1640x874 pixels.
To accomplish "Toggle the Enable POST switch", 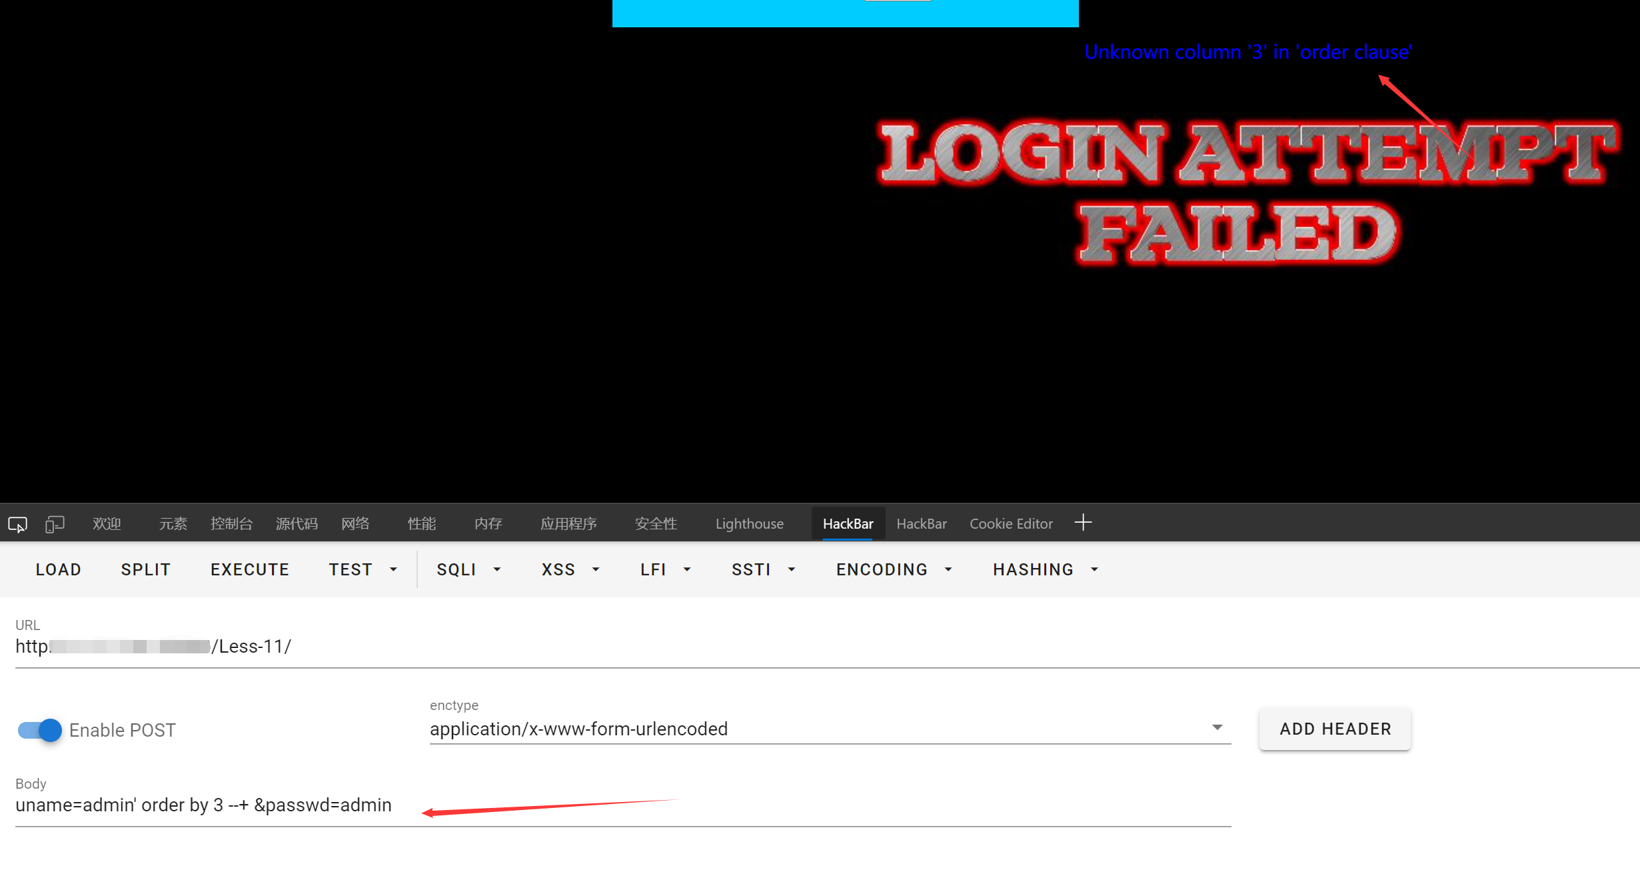I will click(x=40, y=730).
